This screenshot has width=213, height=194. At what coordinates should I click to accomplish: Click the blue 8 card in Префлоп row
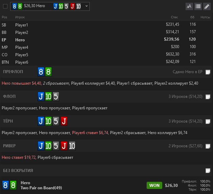point(41,72)
